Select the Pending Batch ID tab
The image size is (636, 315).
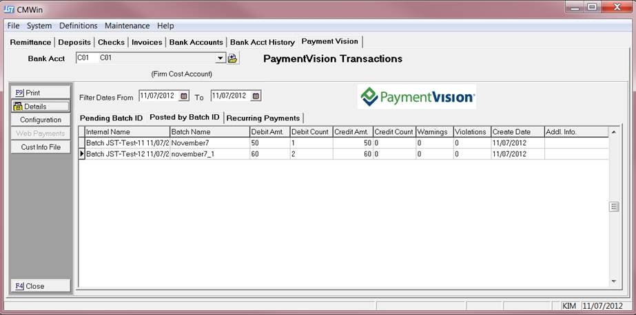point(111,118)
